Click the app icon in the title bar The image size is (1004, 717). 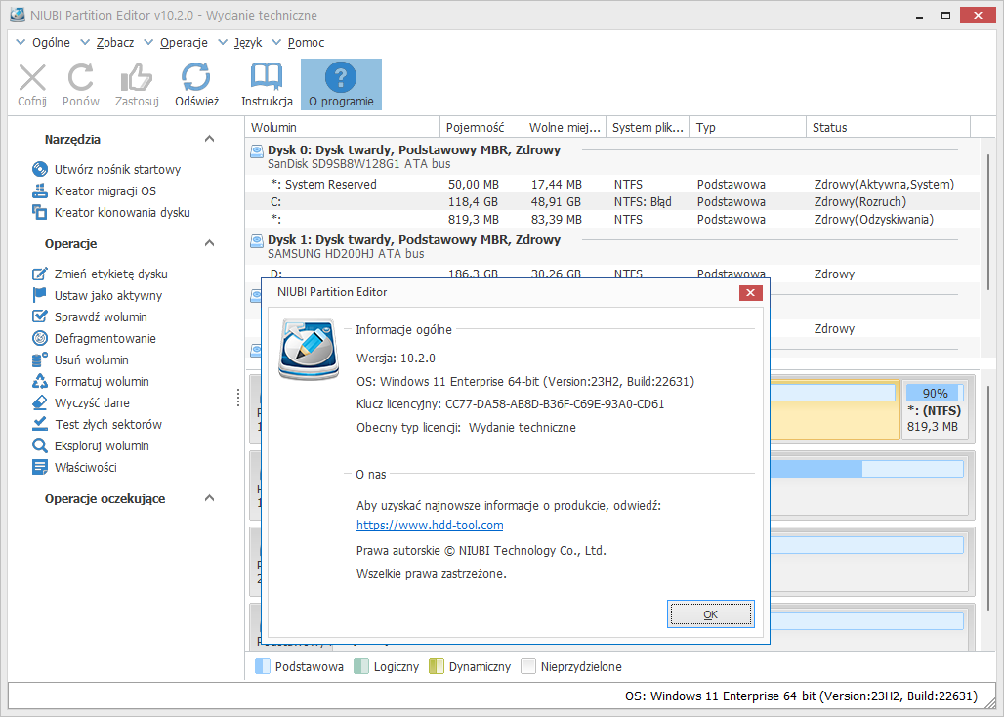[x=18, y=14]
